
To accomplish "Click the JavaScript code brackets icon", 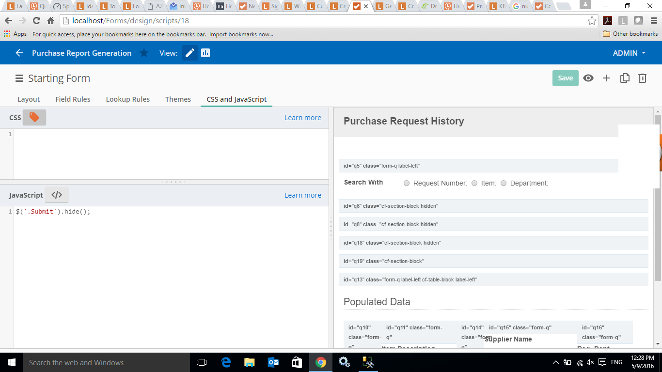I will coord(57,195).
